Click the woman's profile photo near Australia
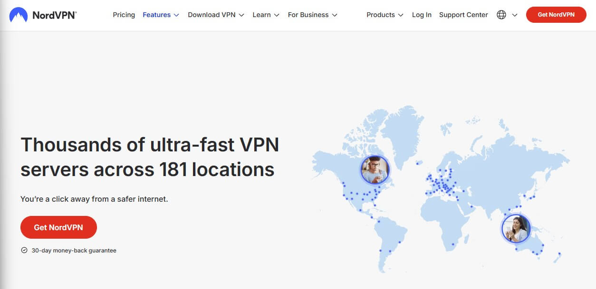The height and width of the screenshot is (289, 596). [516, 228]
